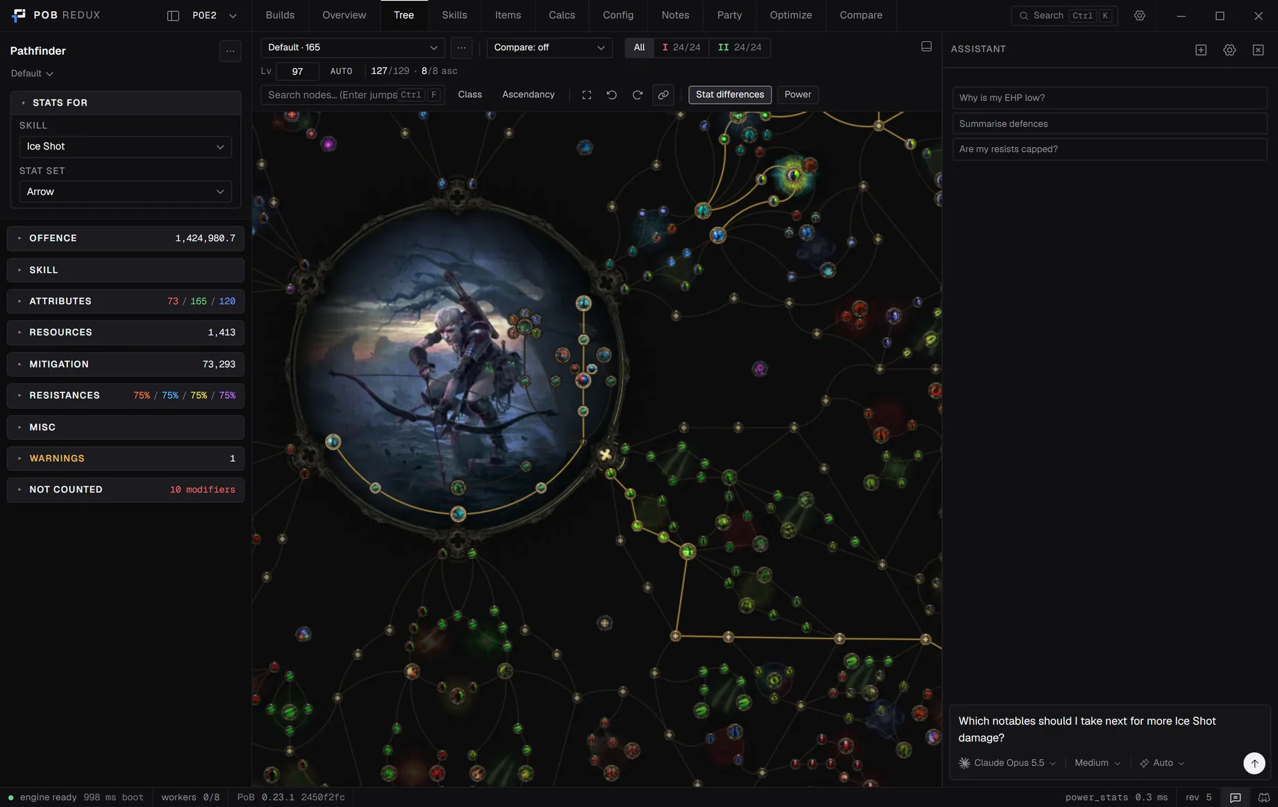This screenshot has width=1278, height=807.
Task: Select weapon set II 24/24
Action: coord(739,47)
